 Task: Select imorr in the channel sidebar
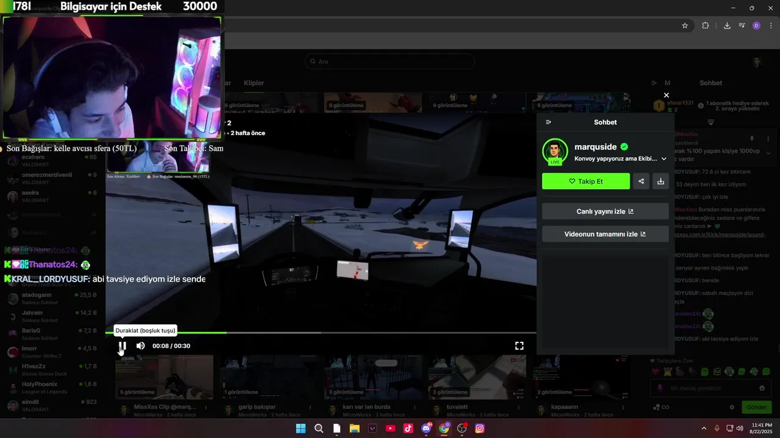[52, 352]
